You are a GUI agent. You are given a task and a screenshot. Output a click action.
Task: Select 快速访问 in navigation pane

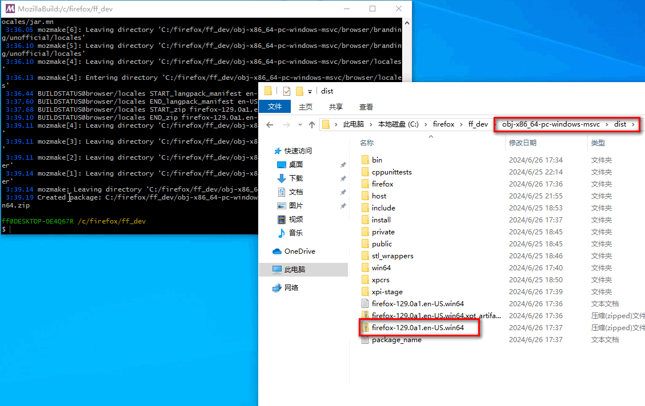pyautogui.click(x=298, y=151)
